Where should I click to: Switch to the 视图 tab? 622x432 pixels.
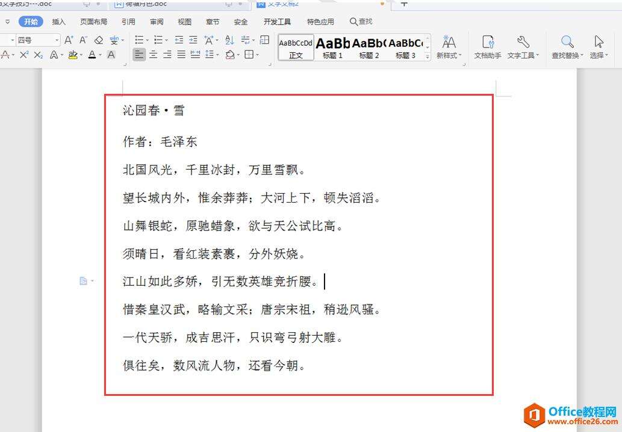184,22
